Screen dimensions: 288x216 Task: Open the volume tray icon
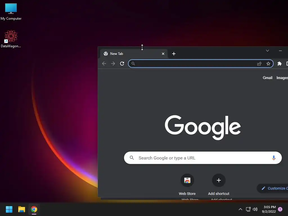click(255, 209)
